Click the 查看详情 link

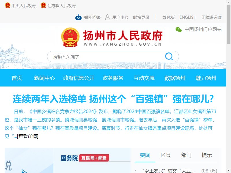[28, 136]
